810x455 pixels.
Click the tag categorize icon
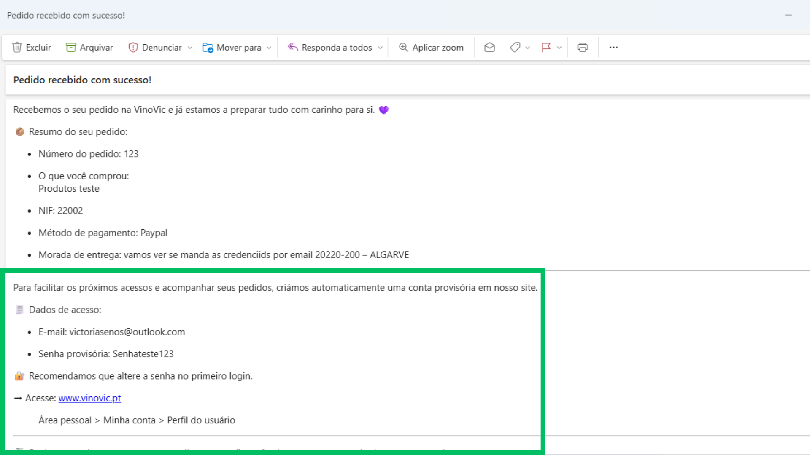point(515,47)
